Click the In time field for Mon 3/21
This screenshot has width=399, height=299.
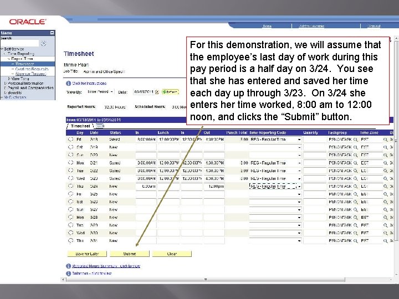(x=146, y=163)
